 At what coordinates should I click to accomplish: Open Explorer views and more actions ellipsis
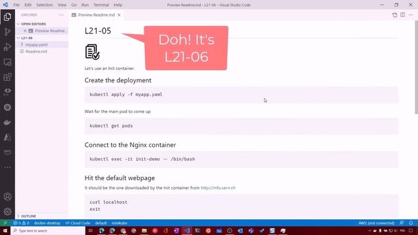click(61, 15)
